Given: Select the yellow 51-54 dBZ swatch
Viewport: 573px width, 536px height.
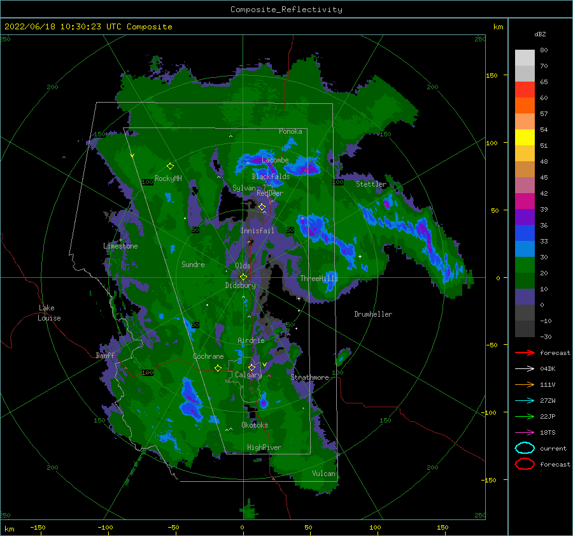Looking at the screenshot, I should click(525, 137).
